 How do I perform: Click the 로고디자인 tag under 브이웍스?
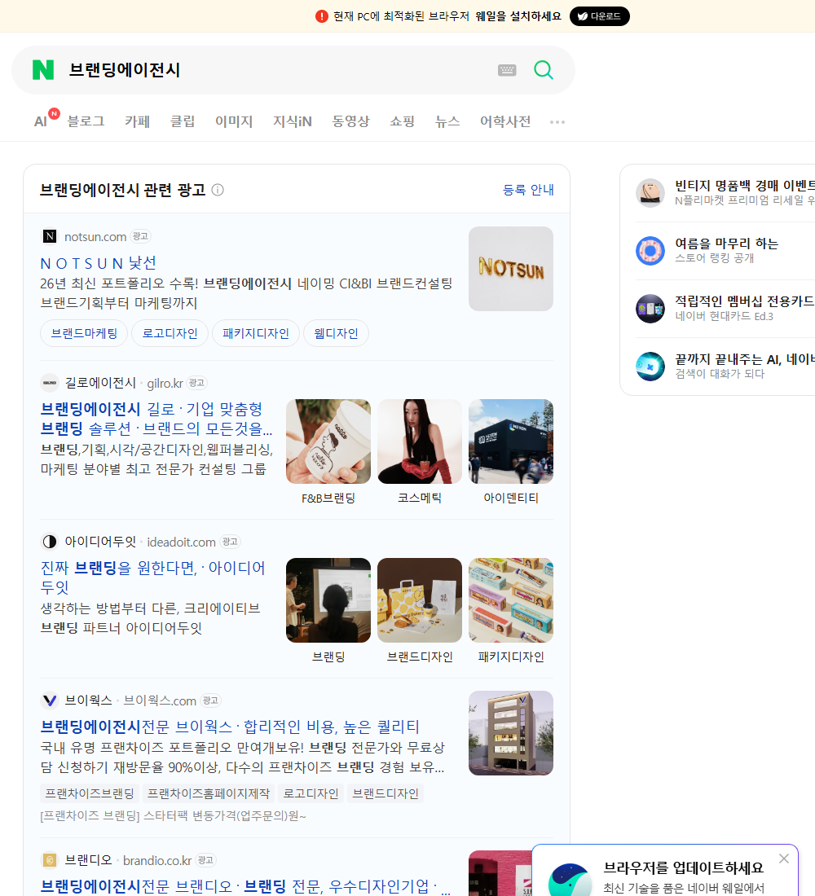tap(311, 793)
